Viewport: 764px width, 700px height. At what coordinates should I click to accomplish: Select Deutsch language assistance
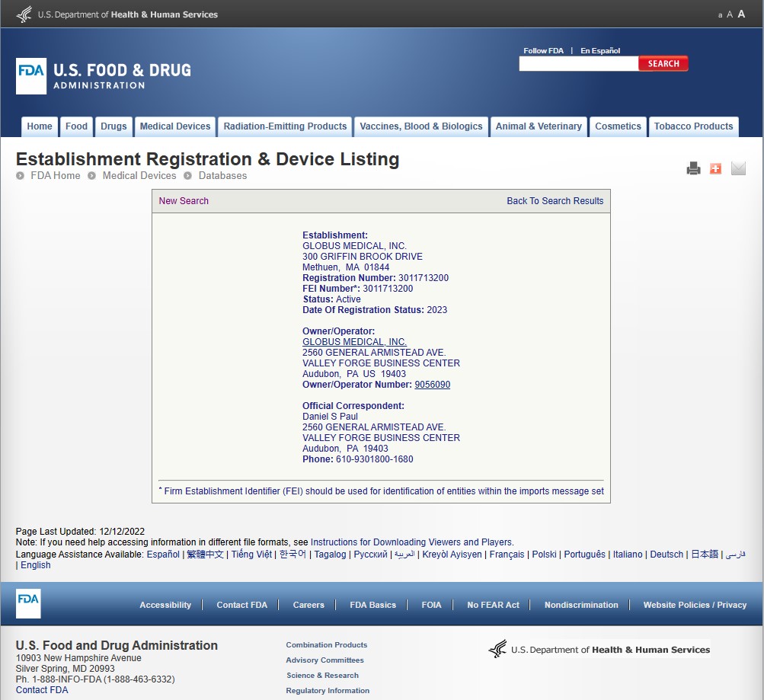667,555
